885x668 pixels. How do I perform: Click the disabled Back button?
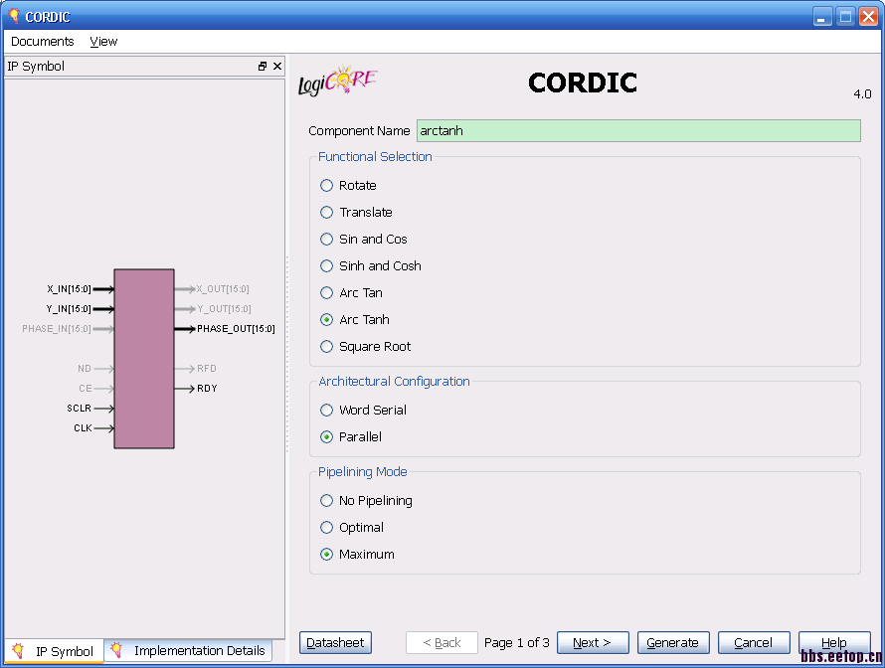pos(442,642)
